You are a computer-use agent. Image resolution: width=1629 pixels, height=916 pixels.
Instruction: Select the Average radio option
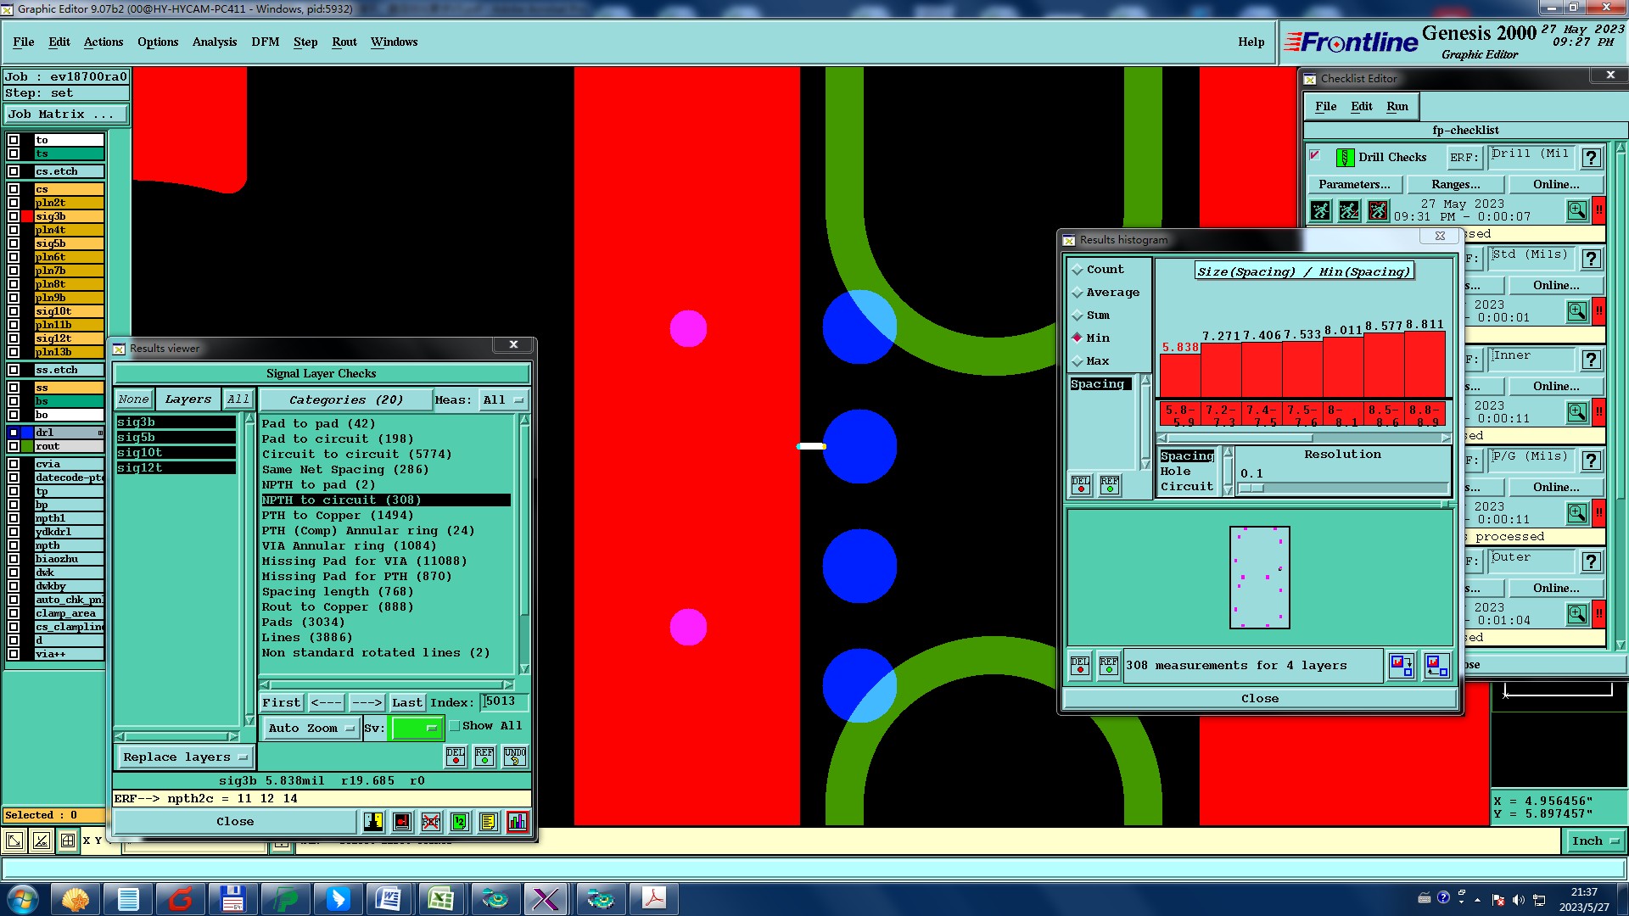click(1078, 293)
